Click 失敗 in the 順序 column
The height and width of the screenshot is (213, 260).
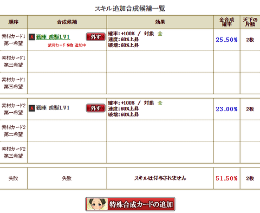point(14,178)
